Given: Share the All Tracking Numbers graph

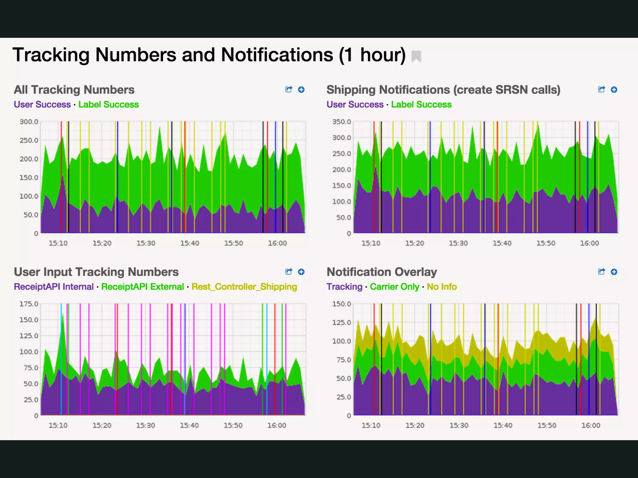Looking at the screenshot, I should pyautogui.click(x=289, y=90).
